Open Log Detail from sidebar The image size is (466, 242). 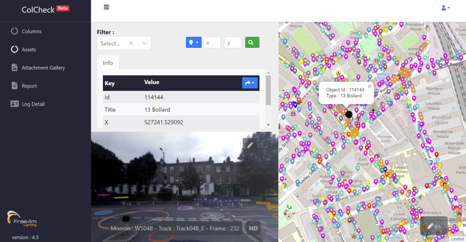click(x=33, y=104)
